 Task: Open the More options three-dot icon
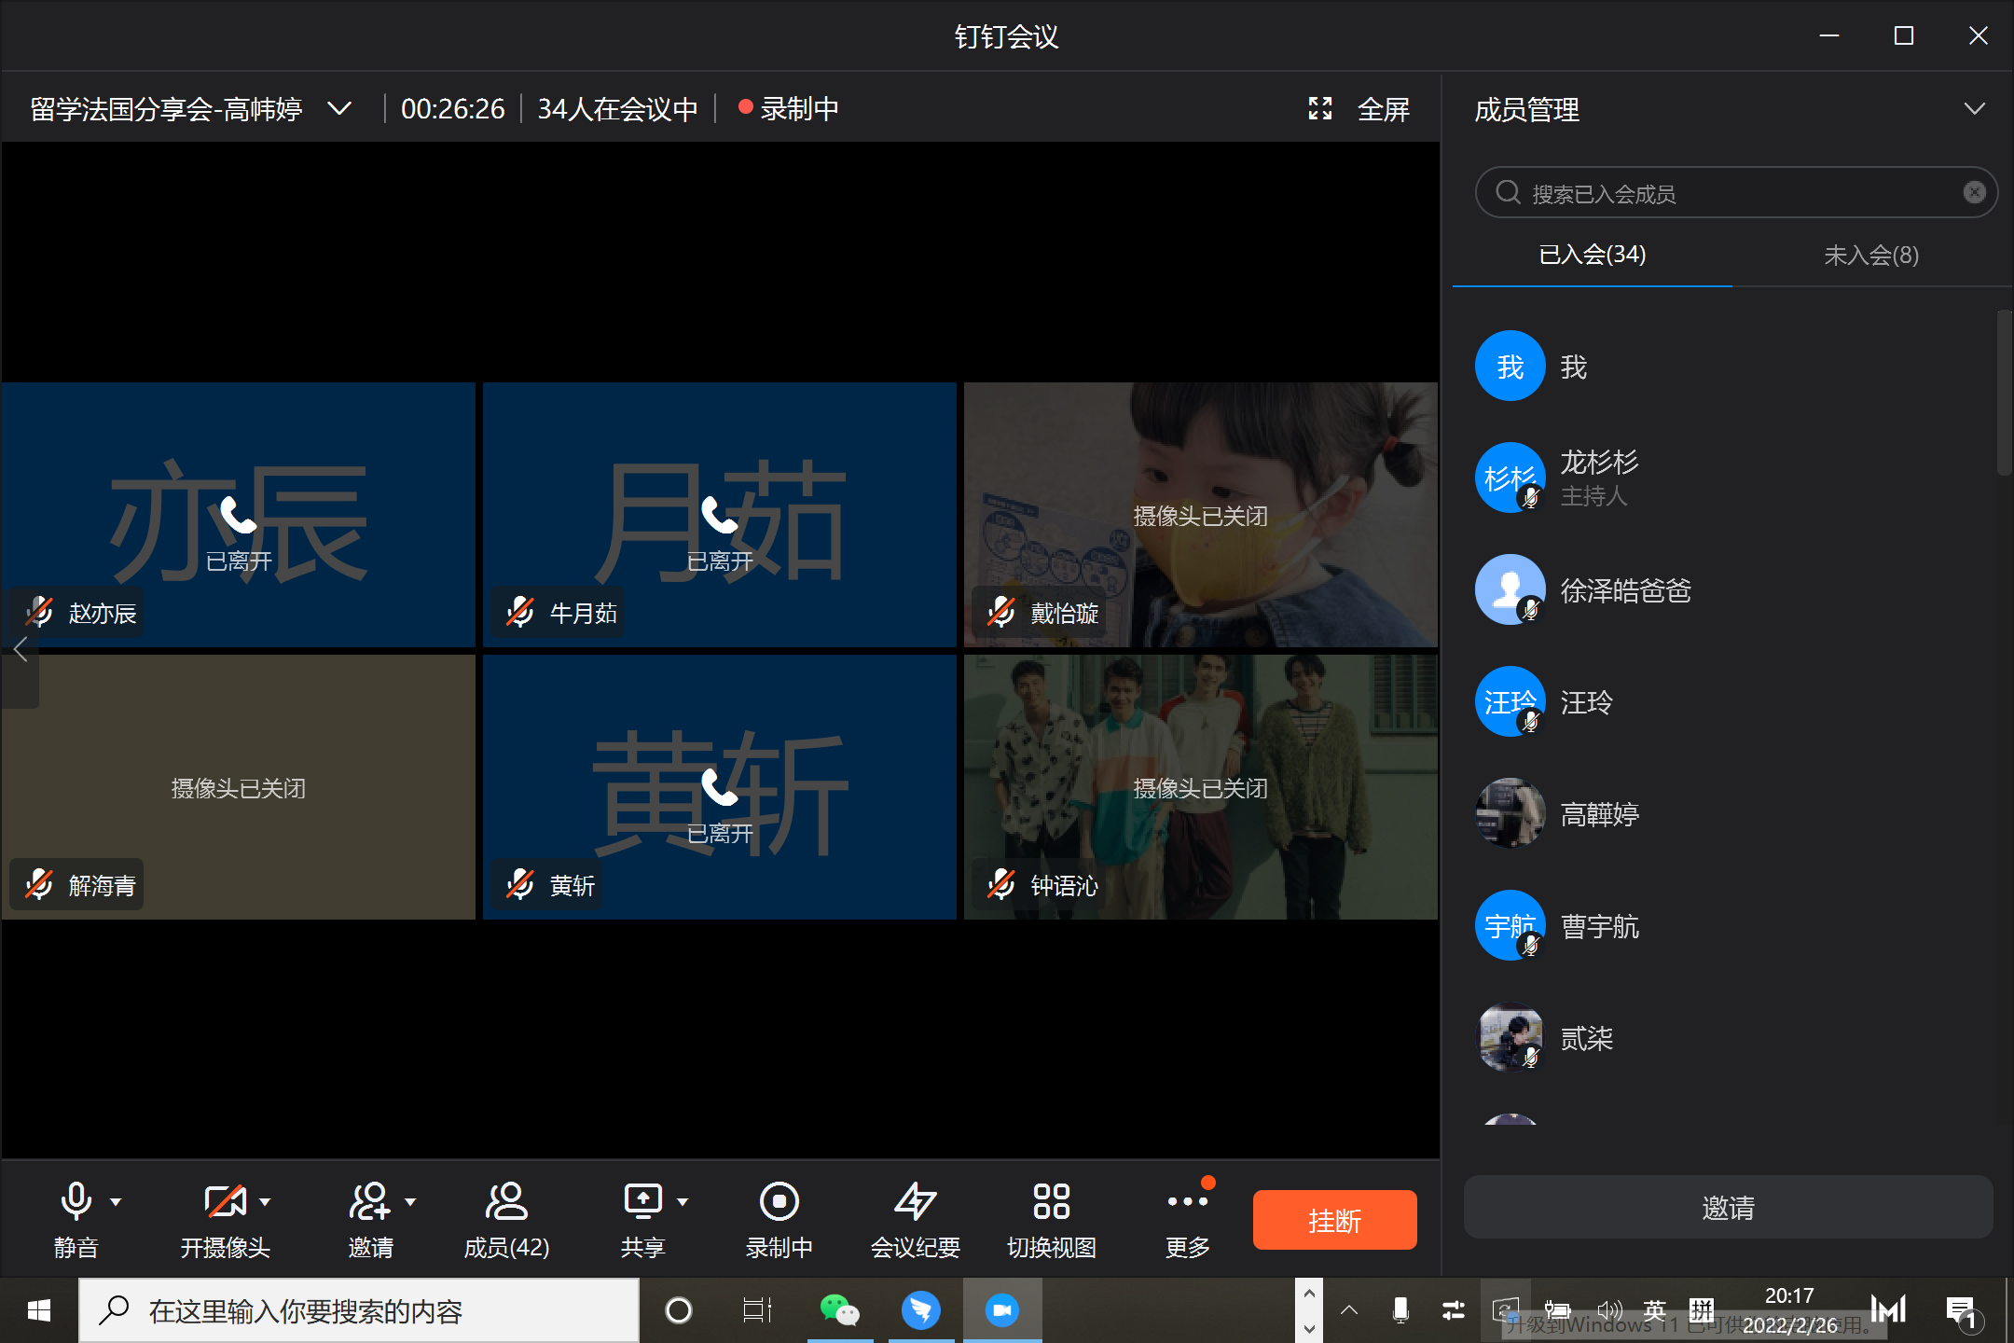pos(1187,1202)
